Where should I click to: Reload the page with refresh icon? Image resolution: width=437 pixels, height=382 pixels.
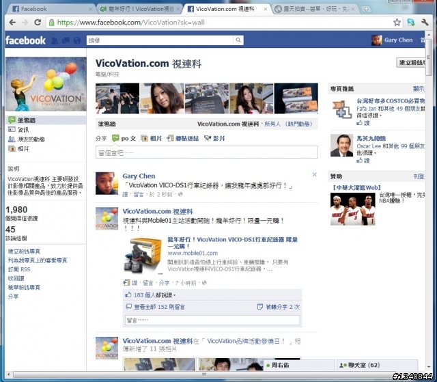coord(38,23)
